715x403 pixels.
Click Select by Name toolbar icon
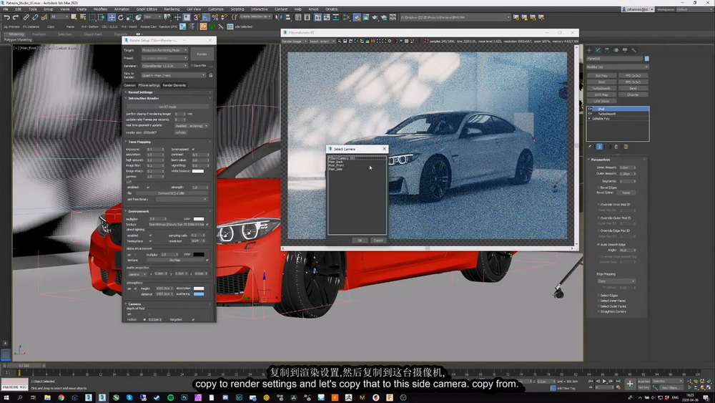83,17
